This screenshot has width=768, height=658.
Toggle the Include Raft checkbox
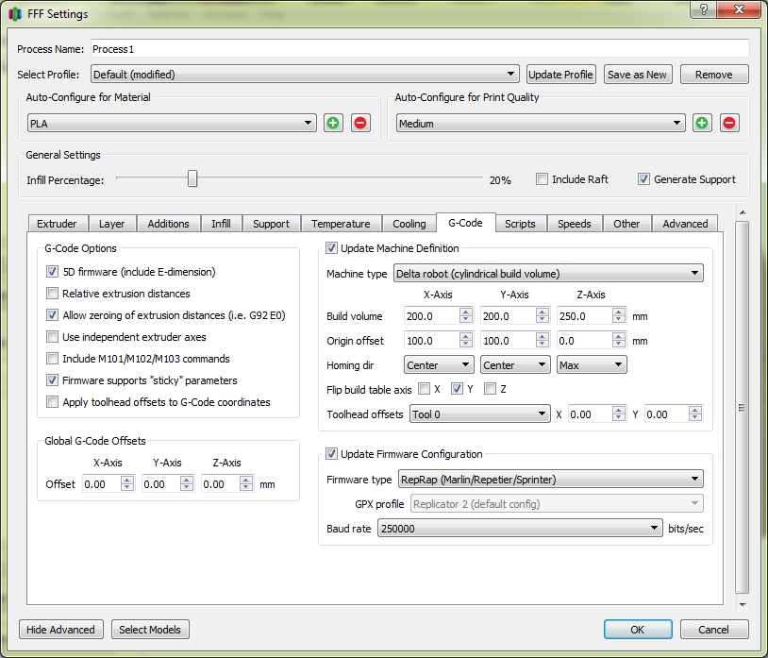543,179
